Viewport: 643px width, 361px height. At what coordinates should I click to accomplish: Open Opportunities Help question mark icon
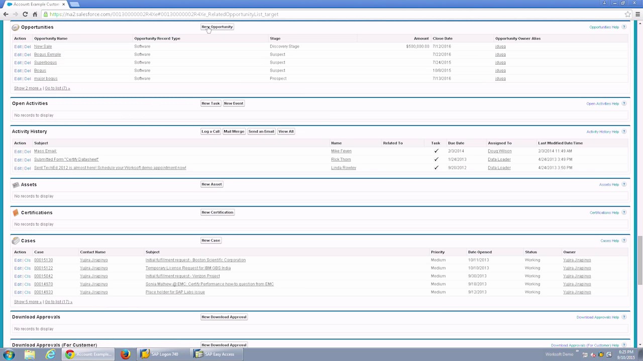pyautogui.click(x=624, y=27)
